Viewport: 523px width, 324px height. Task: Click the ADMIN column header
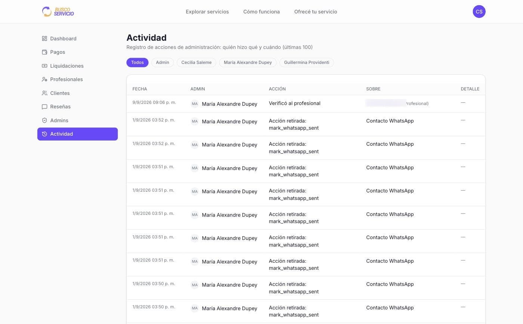[x=198, y=89]
